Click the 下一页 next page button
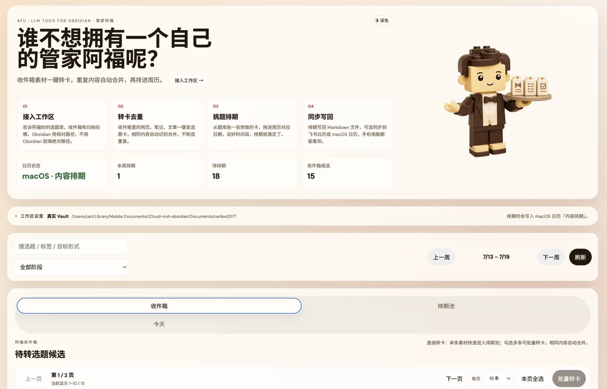 454,379
